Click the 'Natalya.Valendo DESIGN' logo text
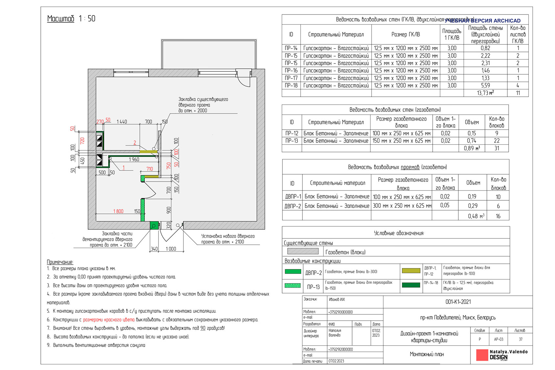The image size is (555, 370). 509,355
